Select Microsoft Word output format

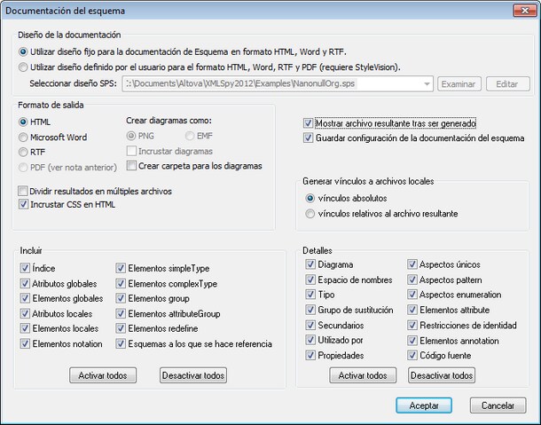(x=23, y=138)
